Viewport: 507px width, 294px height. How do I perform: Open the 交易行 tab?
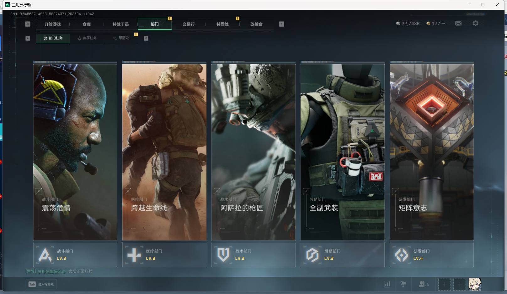tap(189, 24)
